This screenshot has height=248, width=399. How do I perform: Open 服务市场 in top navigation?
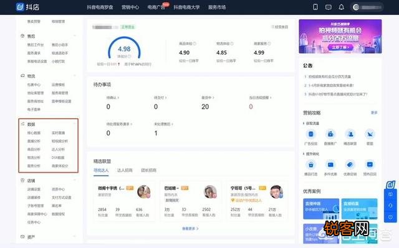[217, 7]
